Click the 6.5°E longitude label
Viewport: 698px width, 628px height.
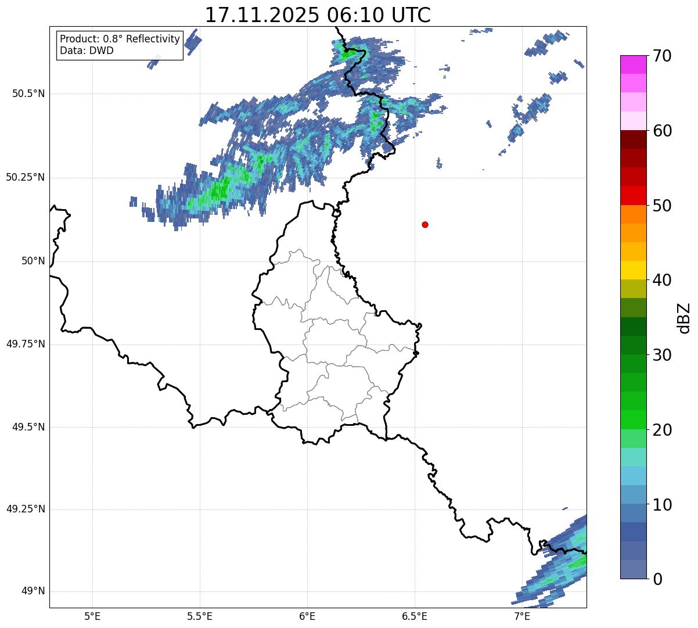pos(415,616)
